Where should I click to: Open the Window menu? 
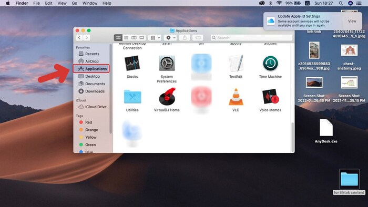point(90,3)
